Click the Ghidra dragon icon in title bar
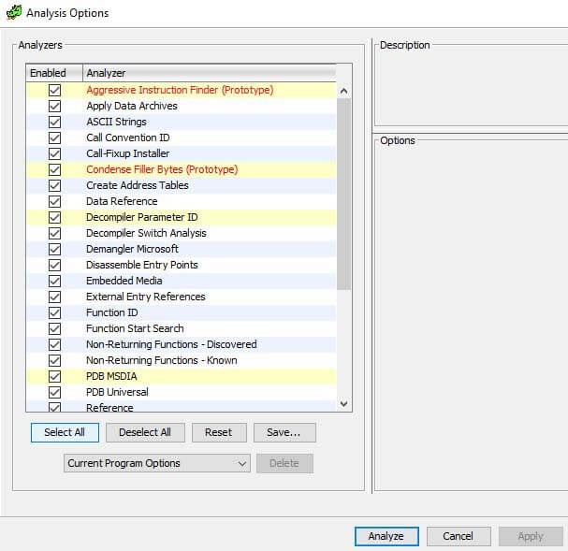This screenshot has height=551, width=568. coord(13,13)
